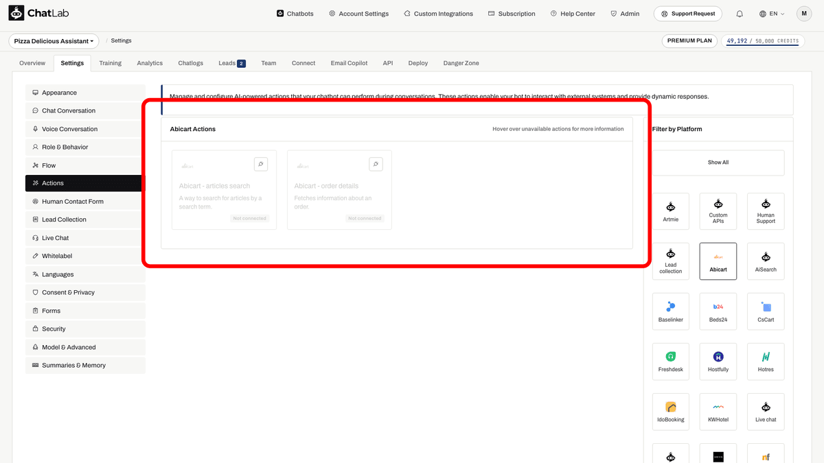The height and width of the screenshot is (463, 824).
Task: Select Actions in sidebar
Action: click(x=85, y=183)
